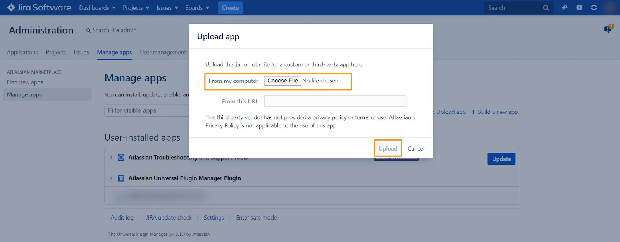Click the Universal Plugin Manager app icon

[121, 178]
